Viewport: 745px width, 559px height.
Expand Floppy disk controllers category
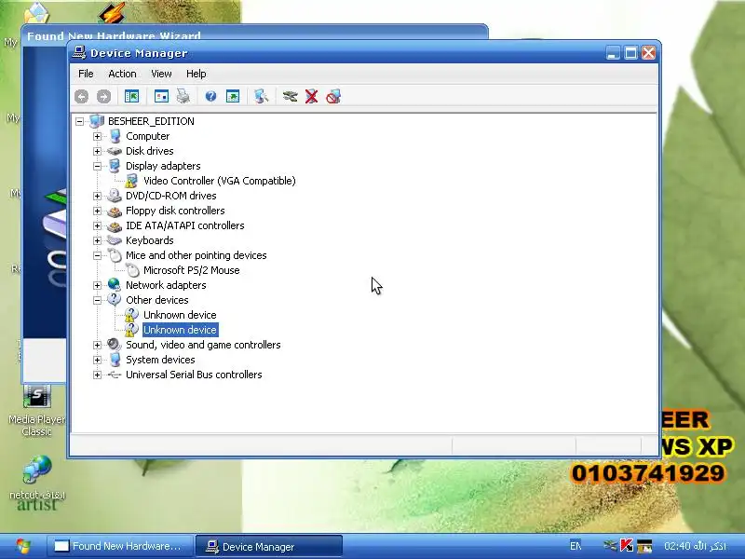coord(98,211)
